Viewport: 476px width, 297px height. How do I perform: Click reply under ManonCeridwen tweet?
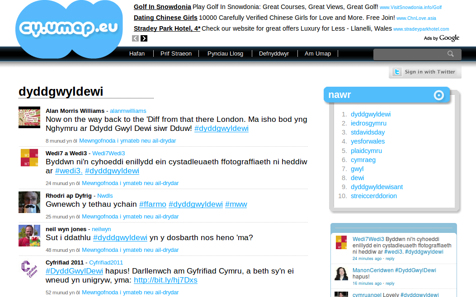390,283
